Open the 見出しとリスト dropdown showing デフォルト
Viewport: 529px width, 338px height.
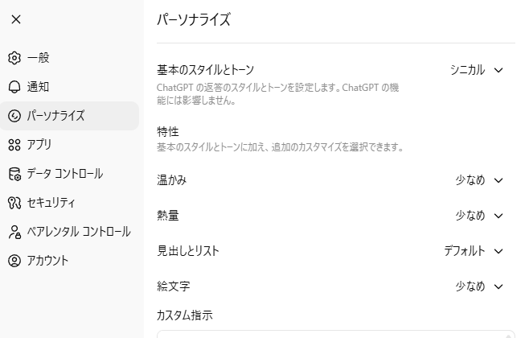click(474, 251)
